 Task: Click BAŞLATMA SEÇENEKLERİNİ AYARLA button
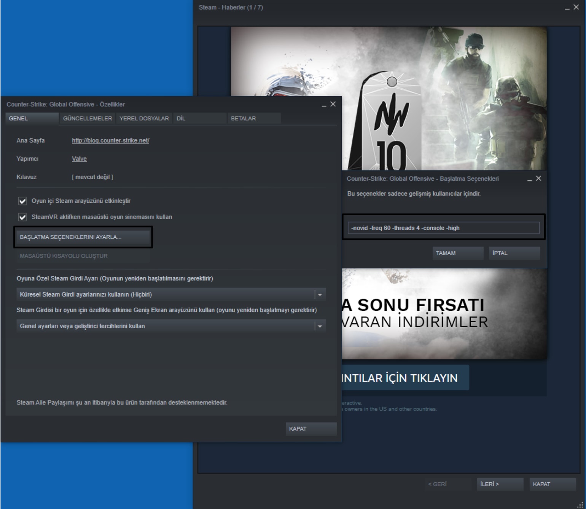point(83,237)
